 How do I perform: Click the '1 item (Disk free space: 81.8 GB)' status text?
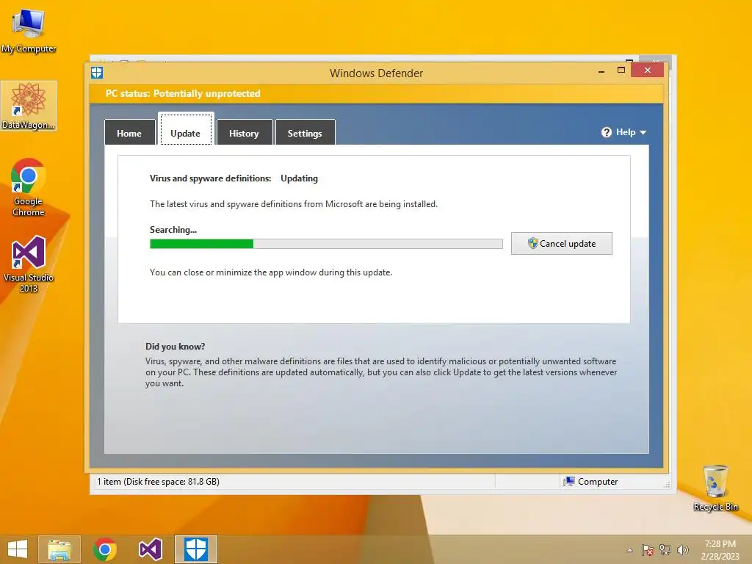pyautogui.click(x=159, y=482)
